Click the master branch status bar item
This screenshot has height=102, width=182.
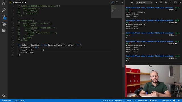pyautogui.click(x=7, y=101)
